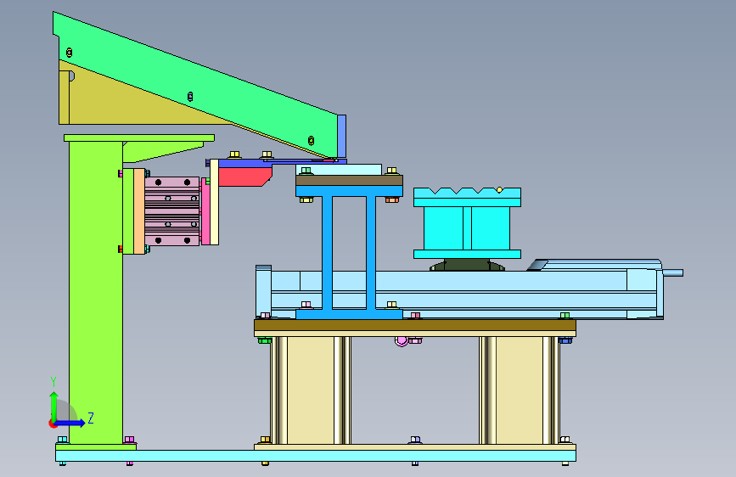Viewport: 736px width, 477px height.
Task: Click the pale cyan block atop brown plate
Action: click(x=339, y=170)
